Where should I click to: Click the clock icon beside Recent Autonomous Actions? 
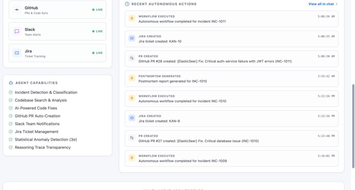(127, 4)
